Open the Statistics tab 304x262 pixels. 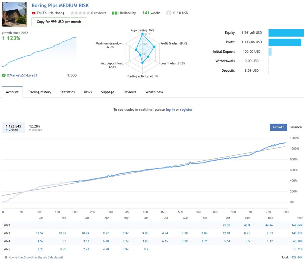67,92
